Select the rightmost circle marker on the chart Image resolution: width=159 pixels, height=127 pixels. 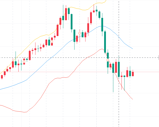[108, 60]
